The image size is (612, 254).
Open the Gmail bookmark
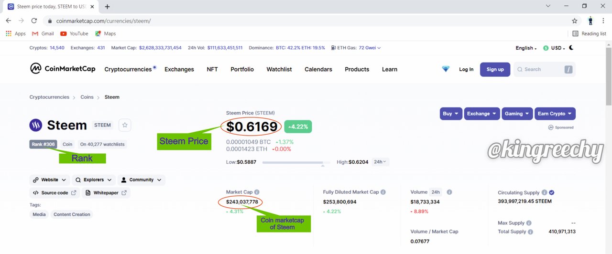pos(43,33)
